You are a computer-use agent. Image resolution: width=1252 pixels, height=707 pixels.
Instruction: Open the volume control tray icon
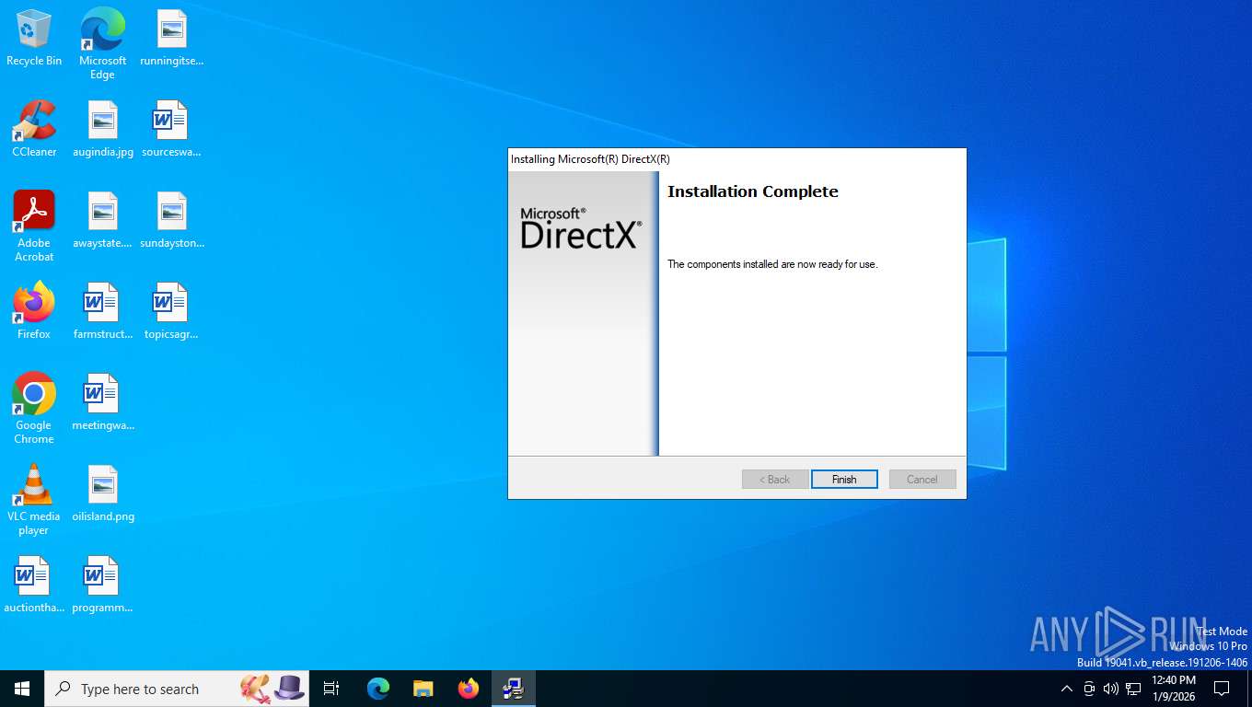[x=1111, y=689]
